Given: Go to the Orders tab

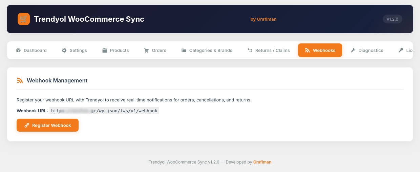Looking at the screenshot, I should point(155,50).
